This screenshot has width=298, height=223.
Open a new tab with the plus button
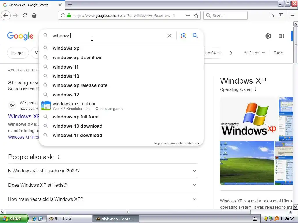(x=70, y=5)
